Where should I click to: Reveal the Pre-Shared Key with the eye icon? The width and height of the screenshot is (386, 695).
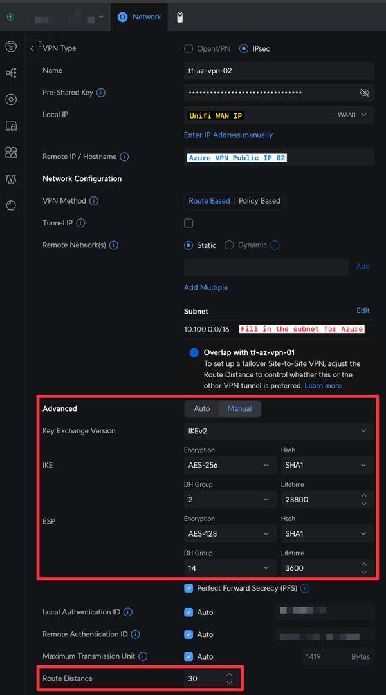click(364, 93)
